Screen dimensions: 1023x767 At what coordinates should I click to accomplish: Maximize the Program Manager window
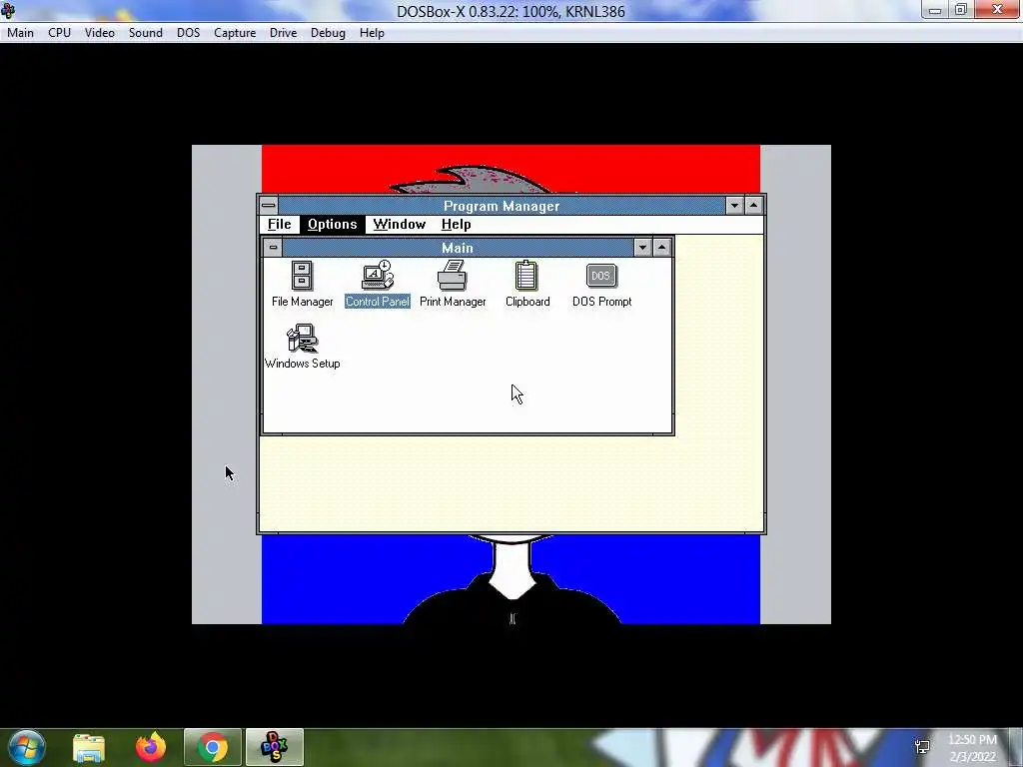[753, 206]
